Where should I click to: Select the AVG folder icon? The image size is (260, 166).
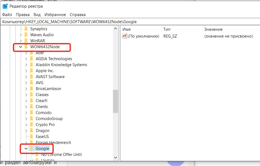pos(31,82)
